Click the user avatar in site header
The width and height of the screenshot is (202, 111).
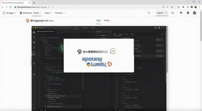point(194,13)
